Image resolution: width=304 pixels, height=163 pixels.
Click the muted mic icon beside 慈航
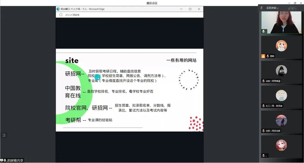[x=268, y=56]
